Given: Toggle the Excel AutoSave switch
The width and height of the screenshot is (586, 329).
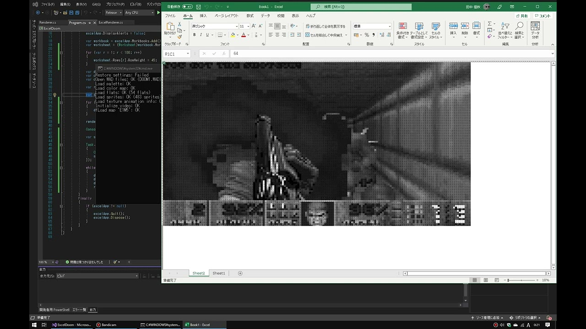Looking at the screenshot, I should 187,7.
